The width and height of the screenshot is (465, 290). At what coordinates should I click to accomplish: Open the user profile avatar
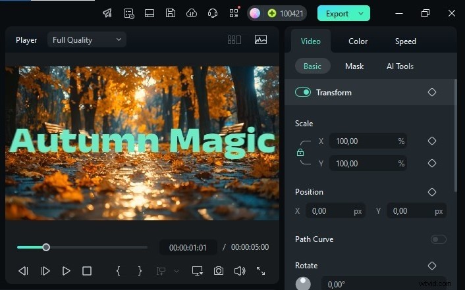[x=255, y=13]
